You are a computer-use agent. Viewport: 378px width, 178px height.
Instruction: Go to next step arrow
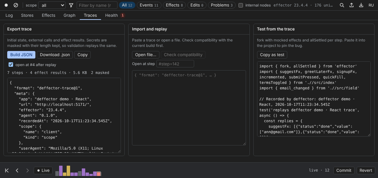[x=27, y=170]
